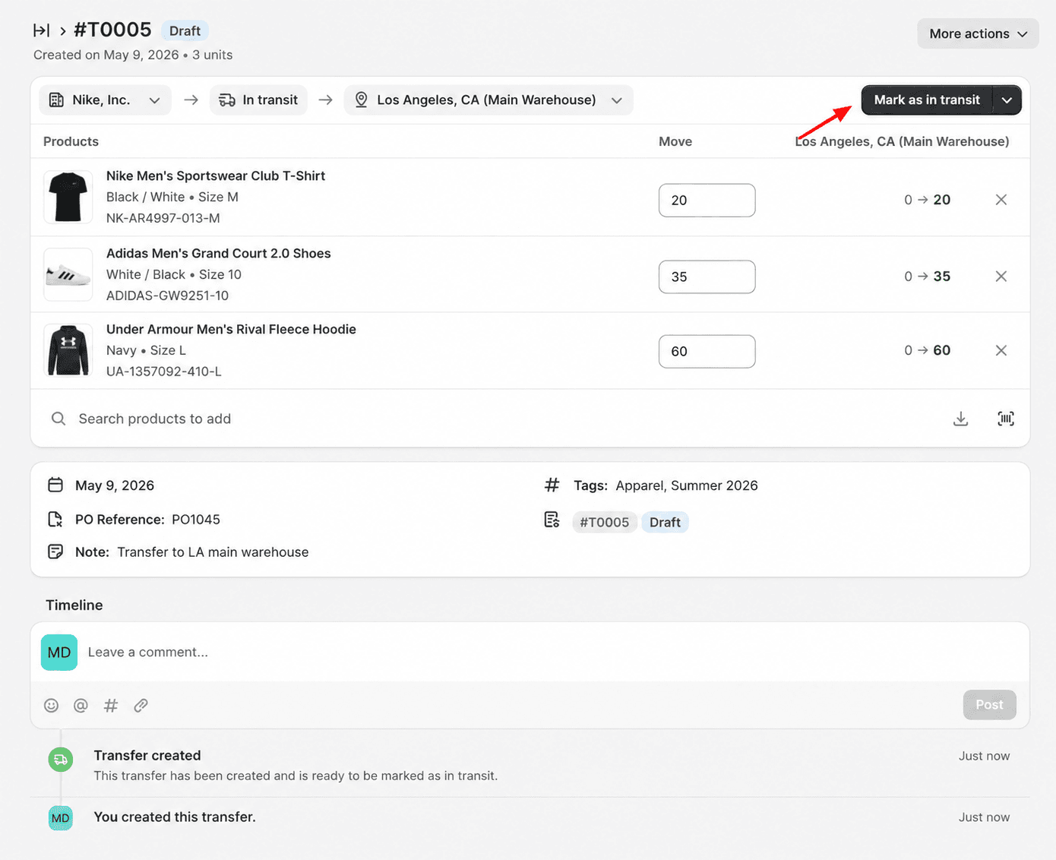1056x860 pixels.
Task: Click the transfers breadcrumb icon beside #T0005
Action: pyautogui.click(x=41, y=30)
